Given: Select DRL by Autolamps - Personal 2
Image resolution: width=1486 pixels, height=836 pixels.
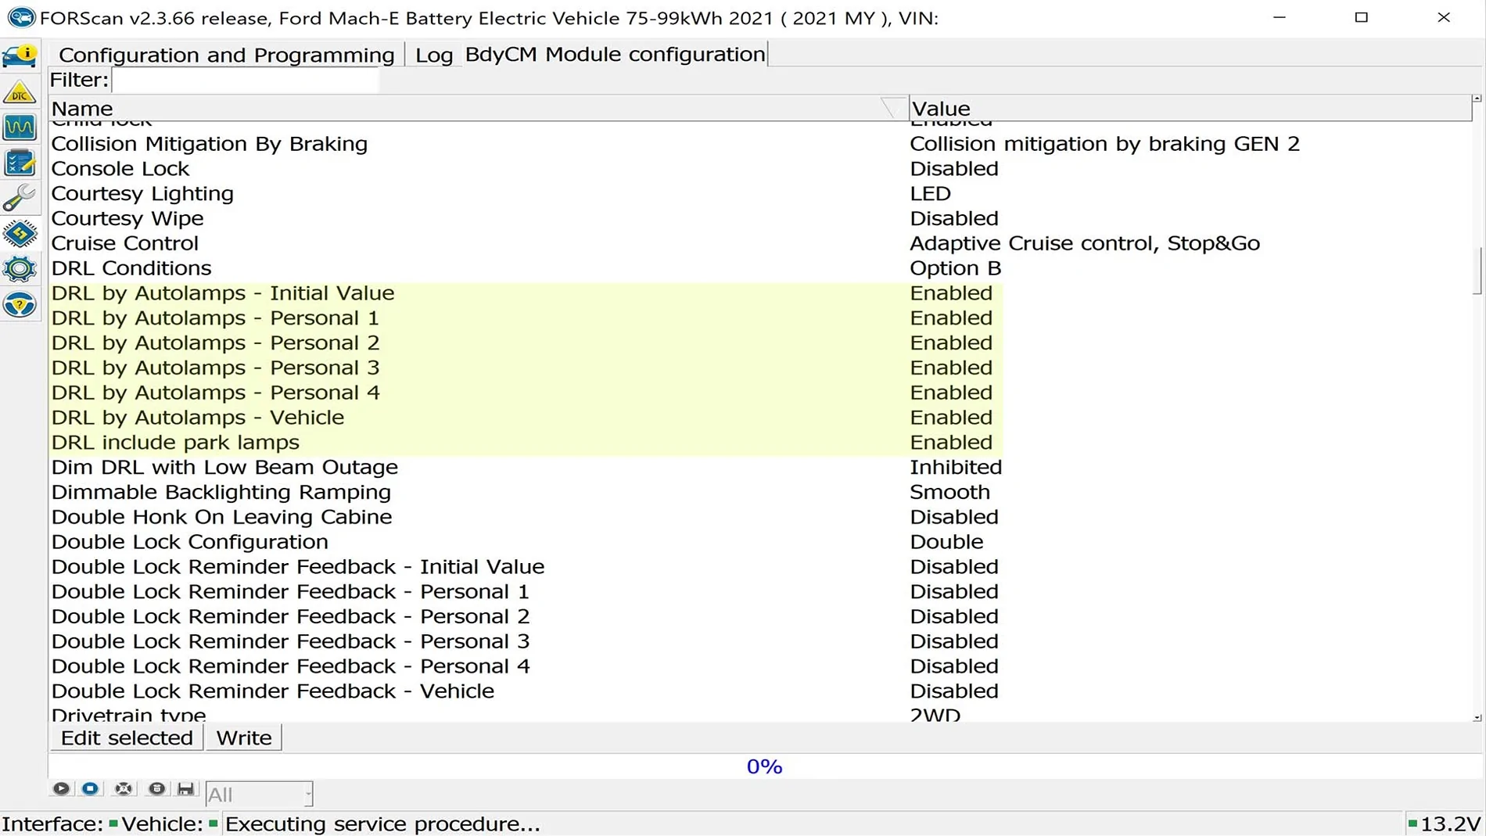Looking at the screenshot, I should point(760,343).
